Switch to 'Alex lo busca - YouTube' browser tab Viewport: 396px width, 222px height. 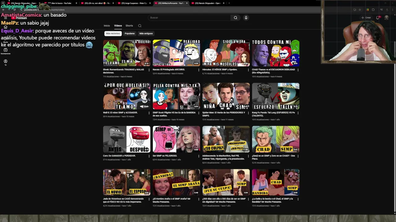(x=61, y=3)
